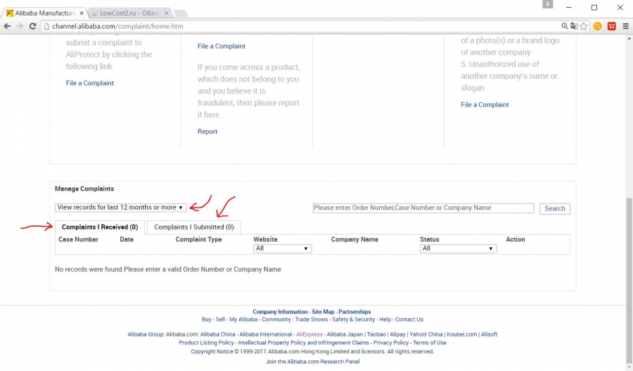Click the Buy footer link
The width and height of the screenshot is (633, 371).
[206, 320]
